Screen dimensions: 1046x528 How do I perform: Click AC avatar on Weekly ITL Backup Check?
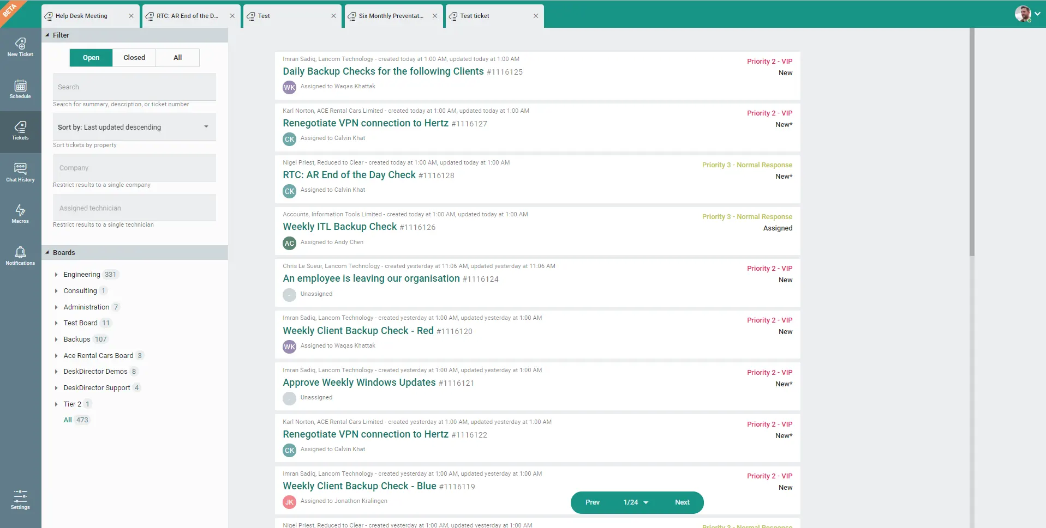point(289,243)
